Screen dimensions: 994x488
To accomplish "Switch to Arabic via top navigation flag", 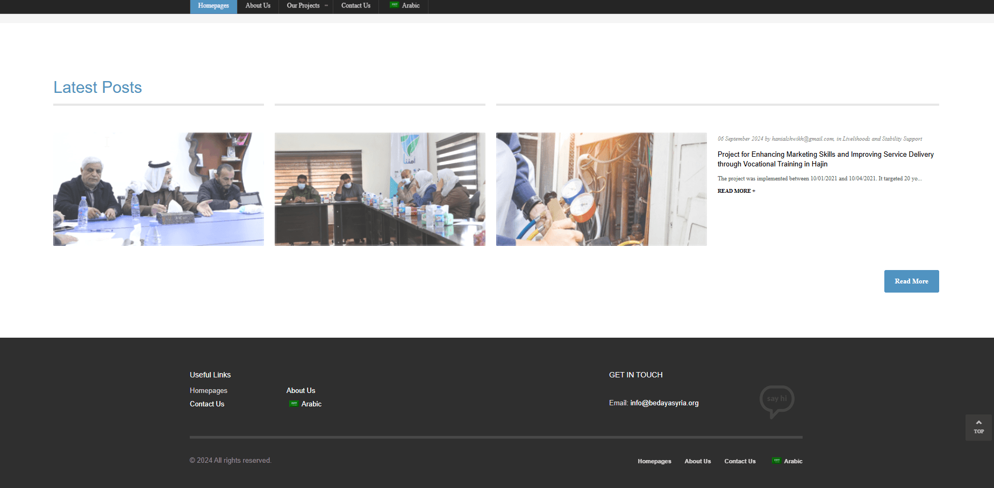I will click(x=395, y=5).
